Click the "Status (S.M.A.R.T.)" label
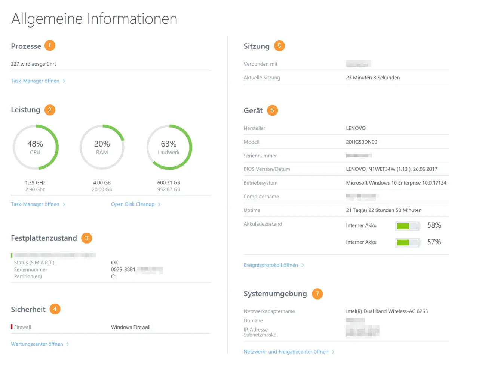485x373 pixels. click(34, 263)
